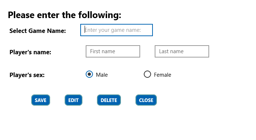Click the 'Select Game Name:' label

38,31
